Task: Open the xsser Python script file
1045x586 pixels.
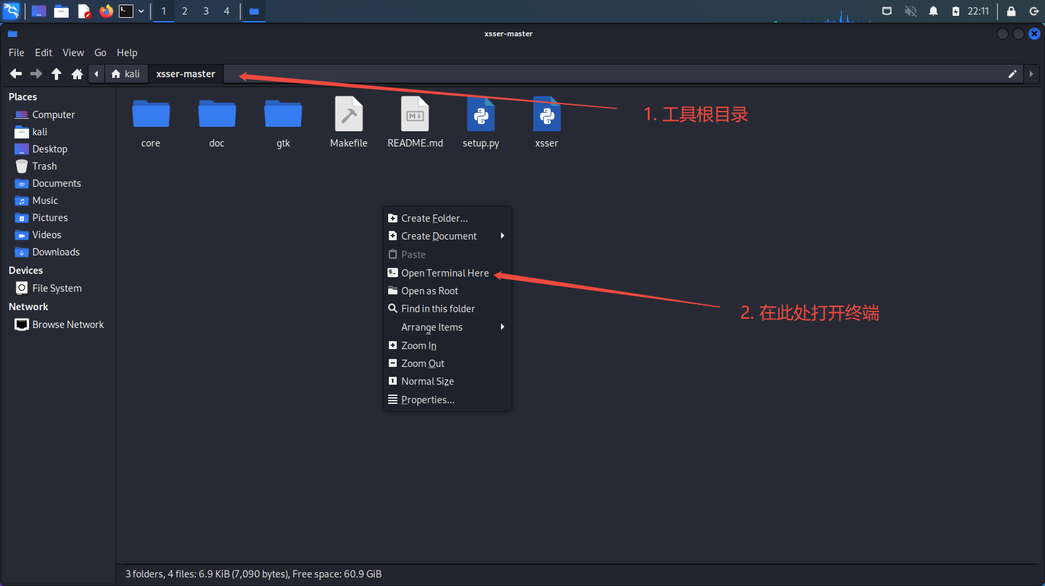Action: tap(547, 116)
